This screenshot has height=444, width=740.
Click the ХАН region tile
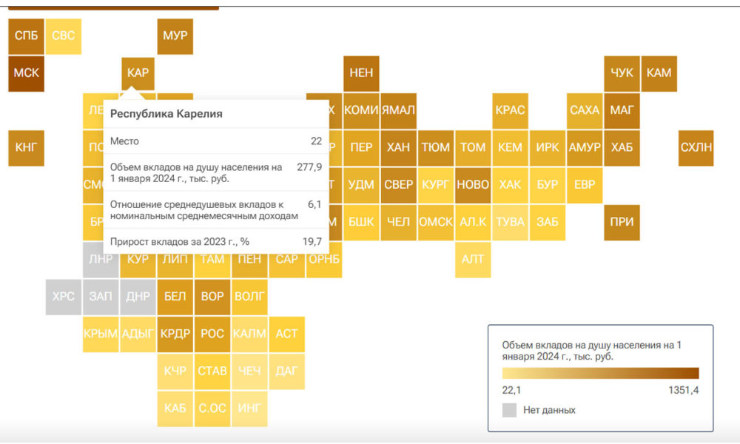(x=398, y=148)
